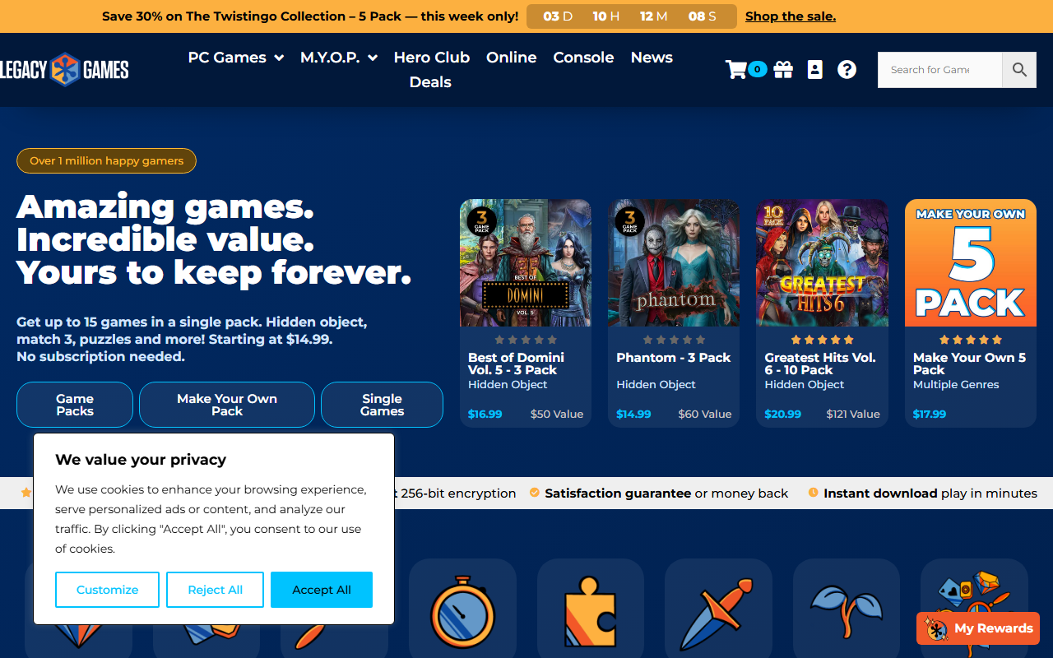
Task: Open the account profile icon
Action: coord(815,70)
